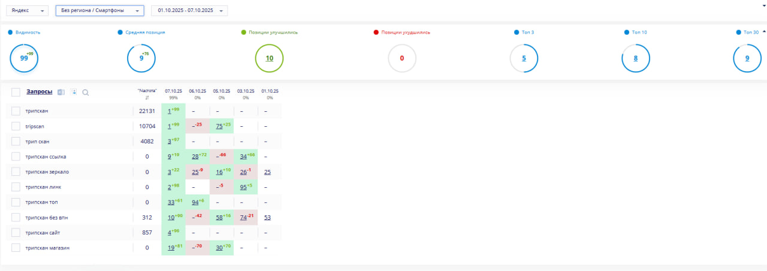Open the query search magnifier icon
This screenshot has height=271, width=767.
86,93
